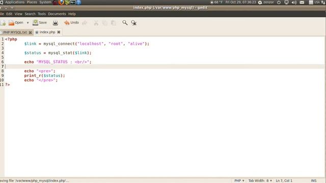Image resolution: width=326 pixels, height=183 pixels.
Task: Click the mysql_stat($link) code line
Action: point(58,53)
